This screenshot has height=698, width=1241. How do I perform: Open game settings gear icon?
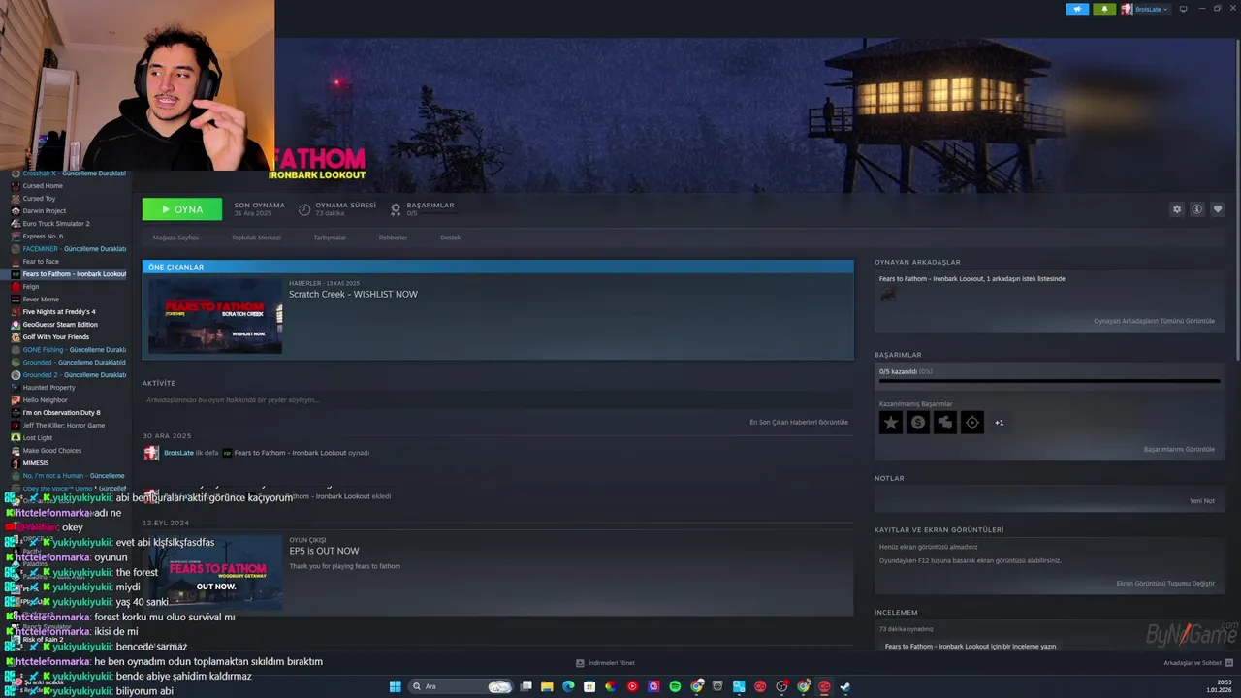click(x=1177, y=209)
